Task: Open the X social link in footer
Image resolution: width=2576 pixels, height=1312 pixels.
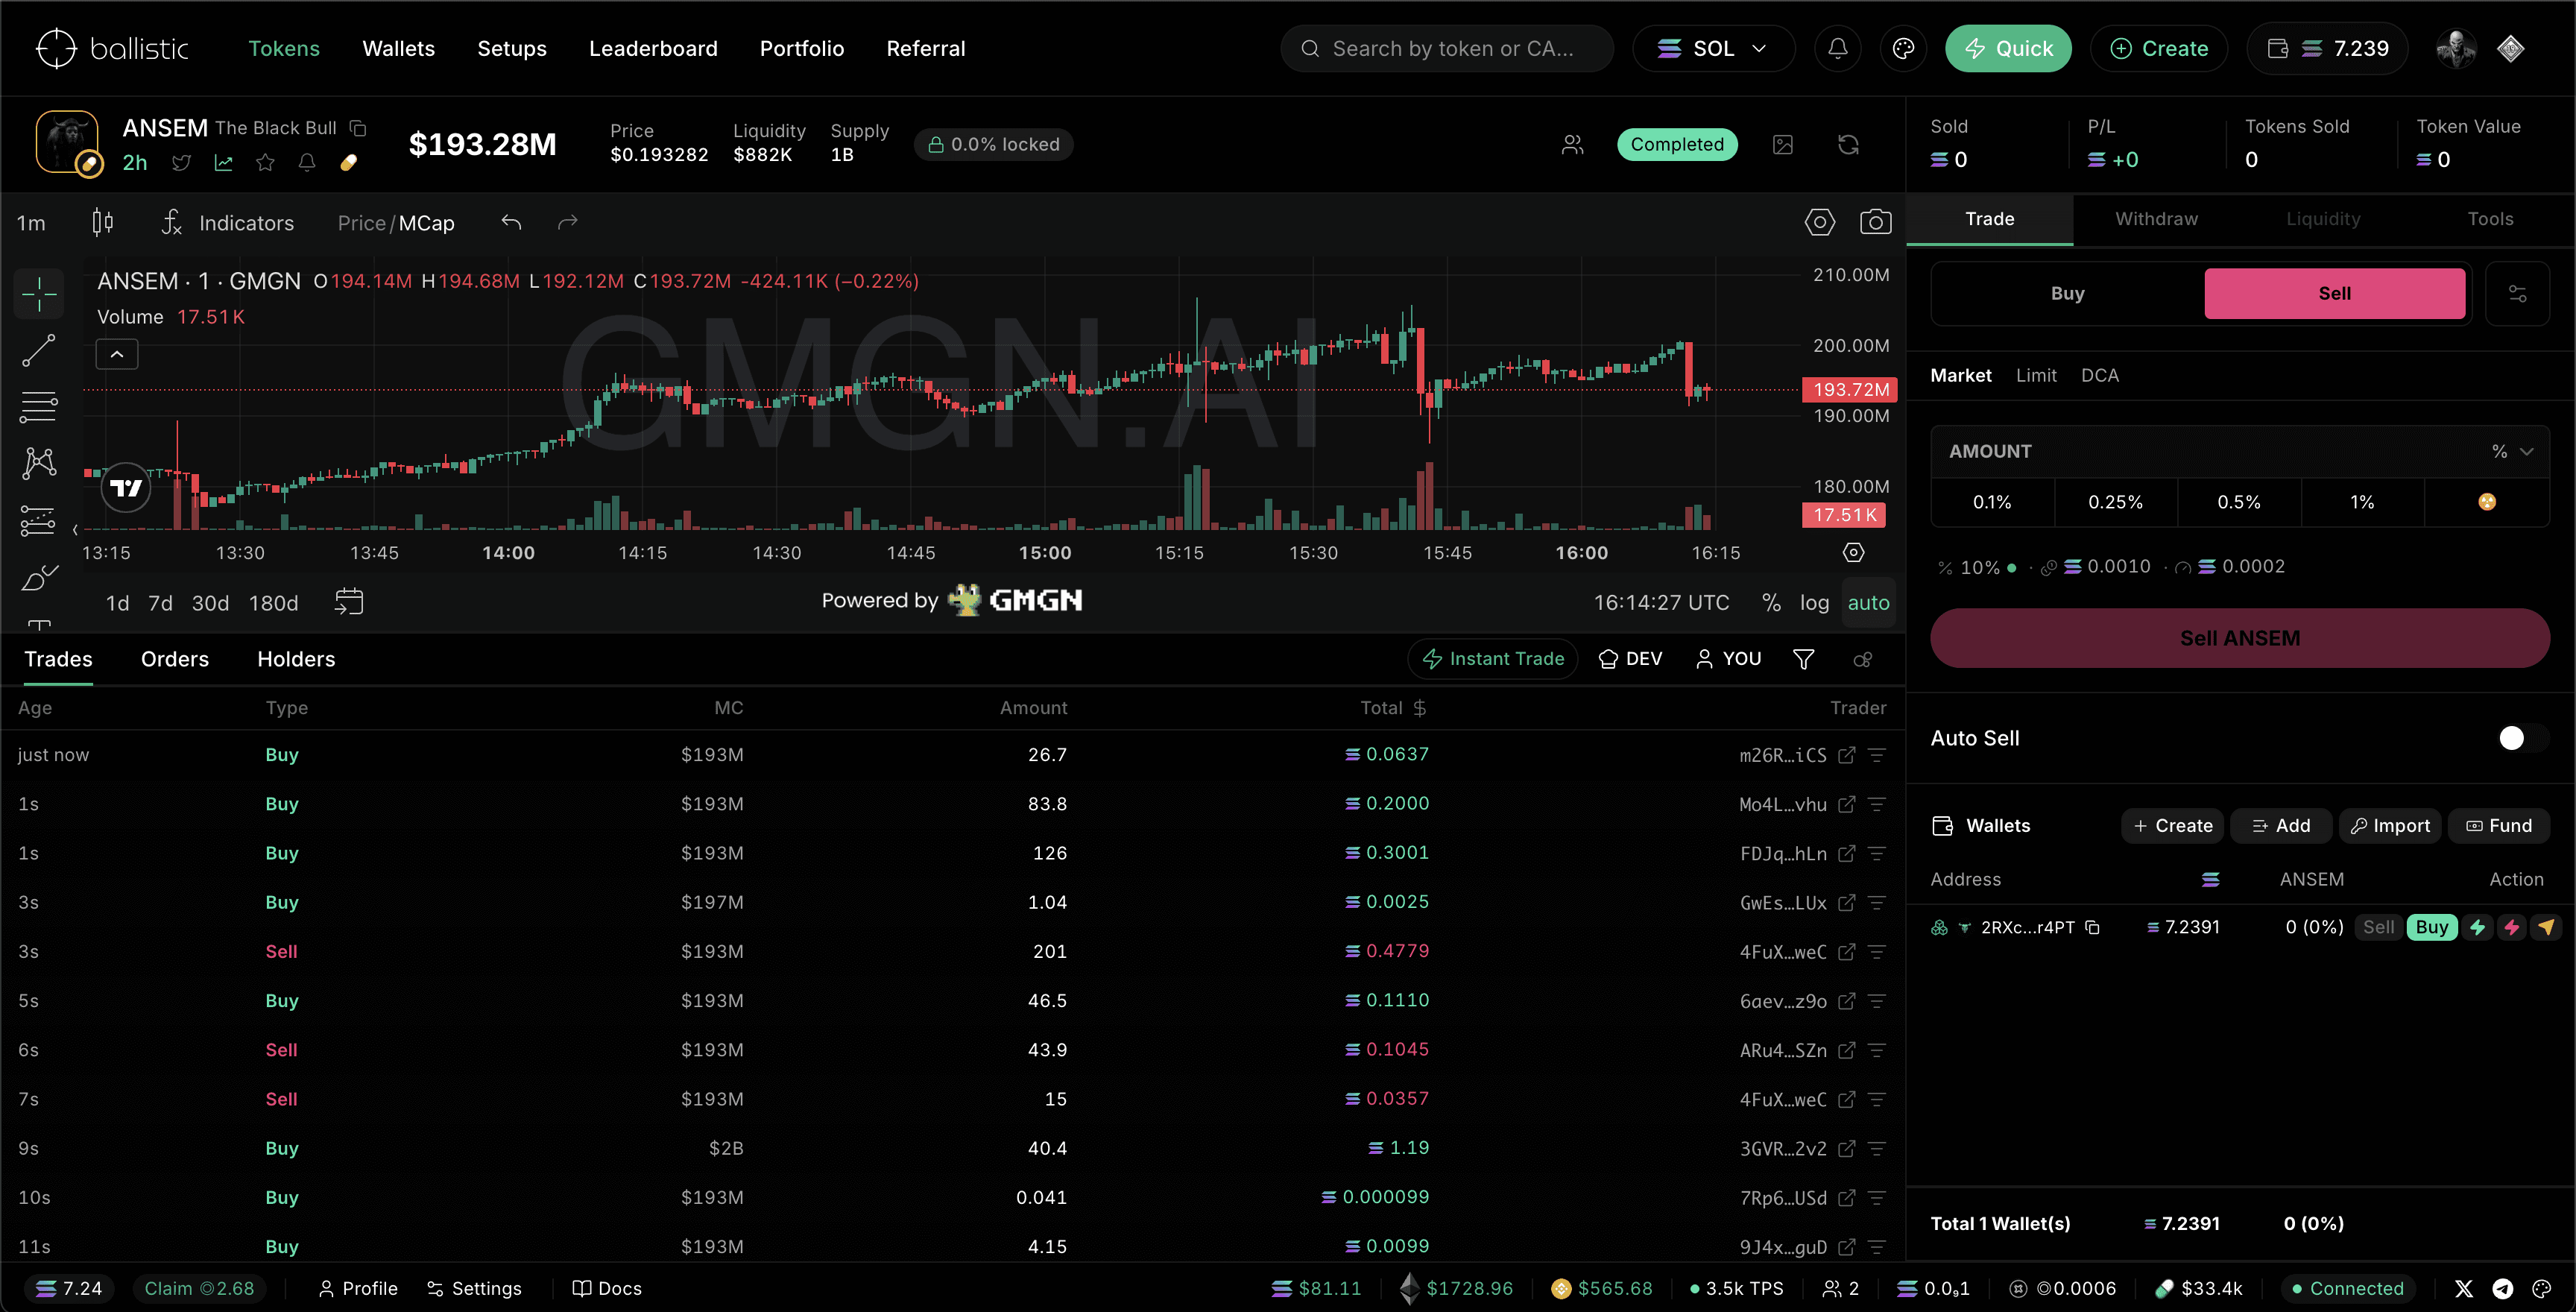Action: 2463,1288
